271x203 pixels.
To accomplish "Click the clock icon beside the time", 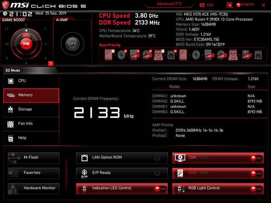I will 5,14.
